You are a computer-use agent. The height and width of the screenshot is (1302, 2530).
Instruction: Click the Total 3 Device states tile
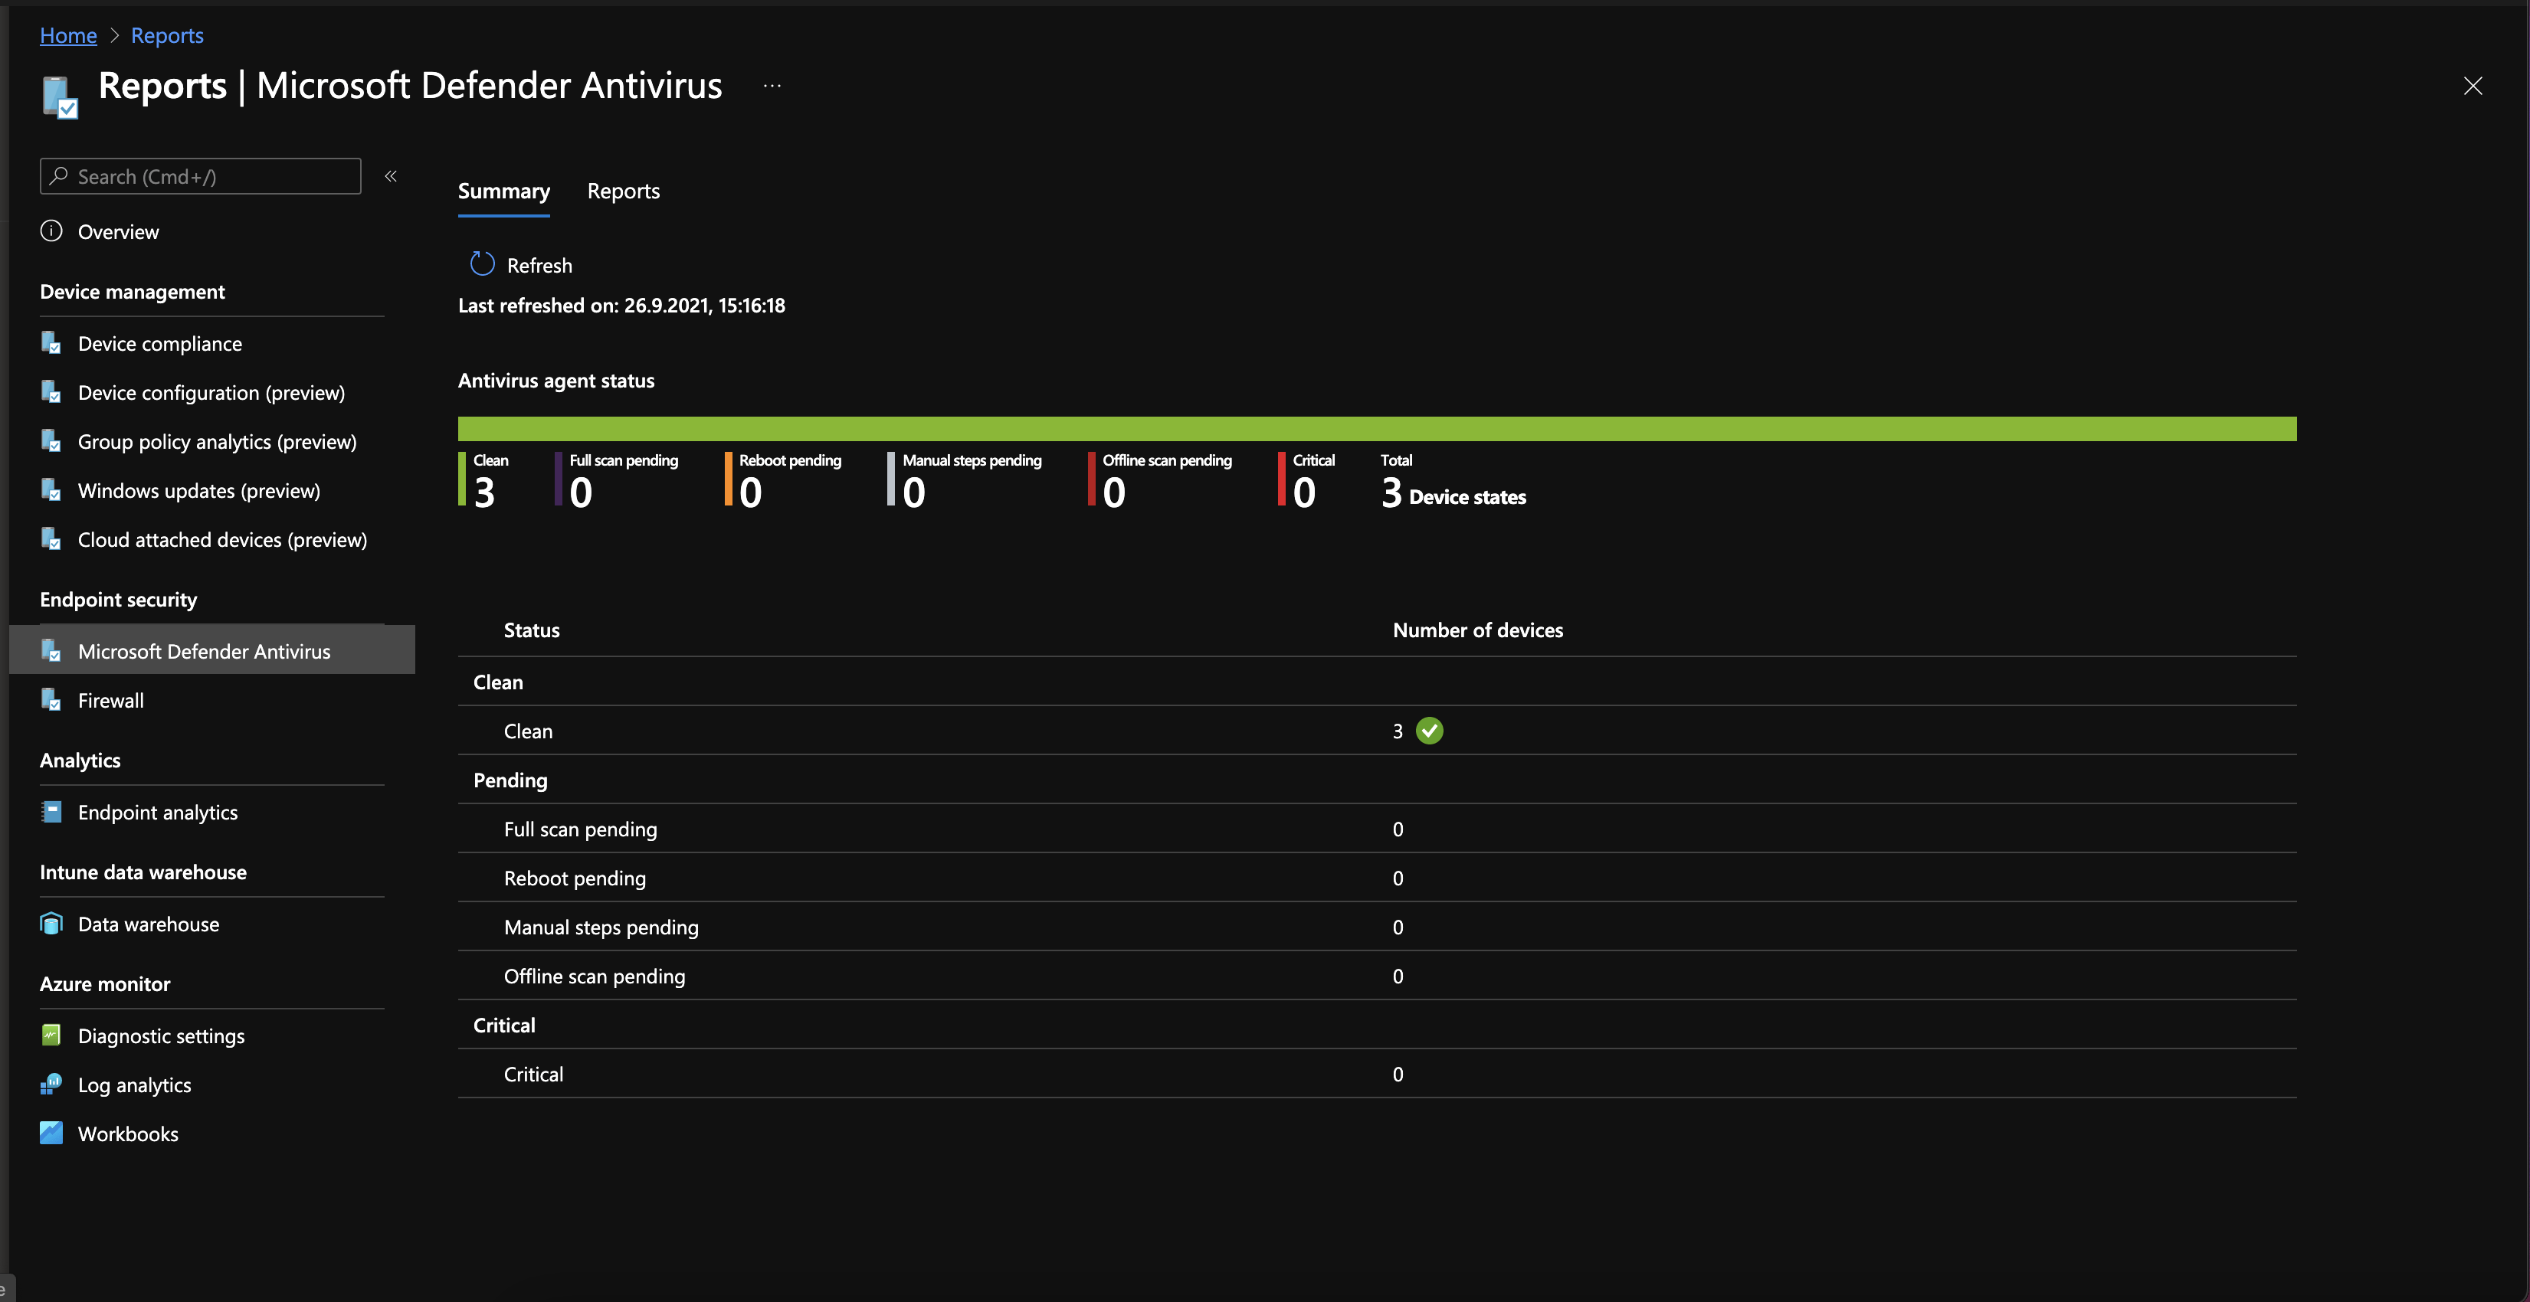[x=1453, y=480]
